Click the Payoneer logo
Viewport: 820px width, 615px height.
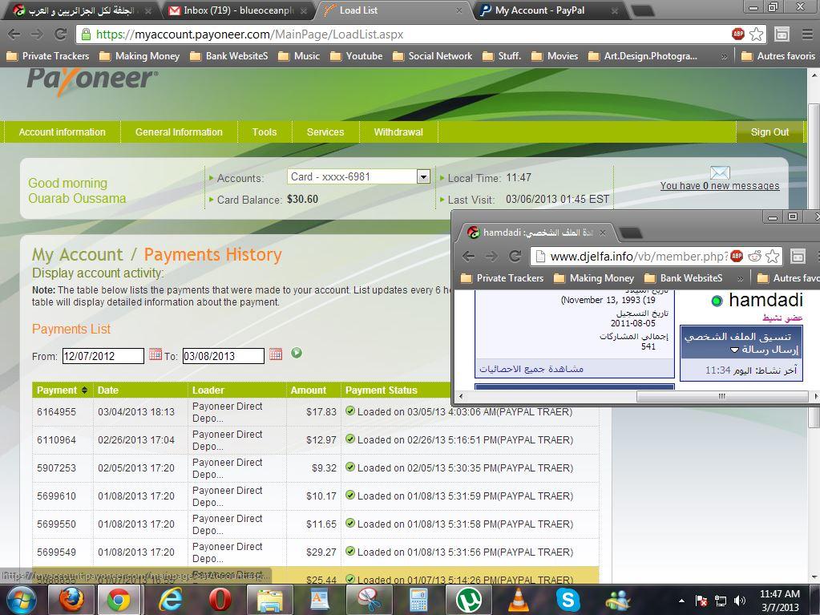click(92, 81)
